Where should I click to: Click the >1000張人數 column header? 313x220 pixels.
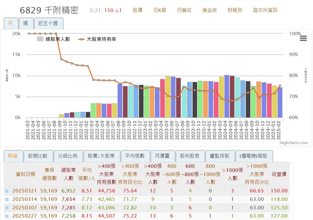pyautogui.click(x=232, y=174)
